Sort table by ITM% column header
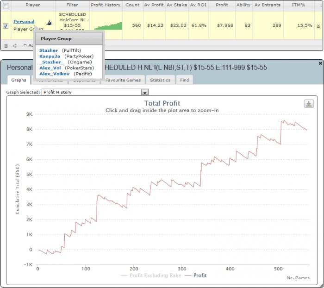The image size is (324, 288). 305,5
